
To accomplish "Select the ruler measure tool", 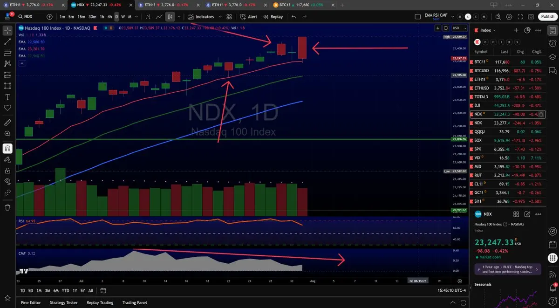I will pos(7,123).
